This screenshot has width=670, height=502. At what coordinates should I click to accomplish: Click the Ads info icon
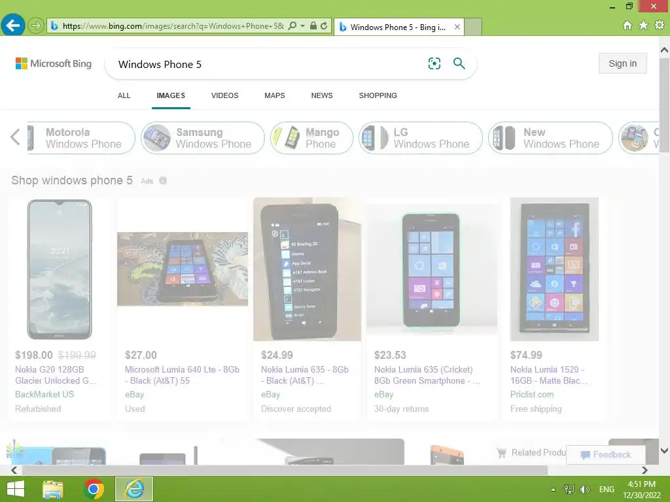(x=163, y=180)
